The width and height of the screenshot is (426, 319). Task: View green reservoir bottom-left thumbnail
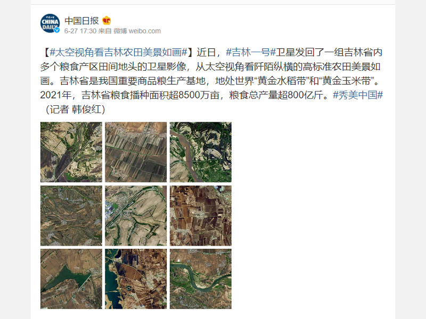pyautogui.click(x=71, y=279)
